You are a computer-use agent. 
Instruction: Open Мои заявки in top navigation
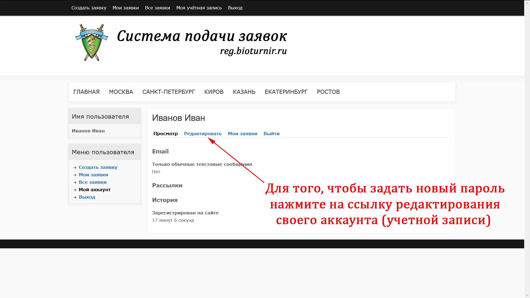point(126,8)
